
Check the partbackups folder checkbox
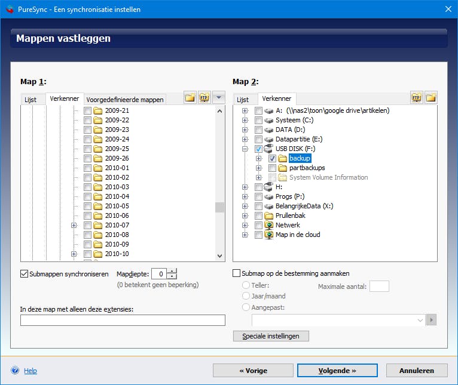pos(272,168)
